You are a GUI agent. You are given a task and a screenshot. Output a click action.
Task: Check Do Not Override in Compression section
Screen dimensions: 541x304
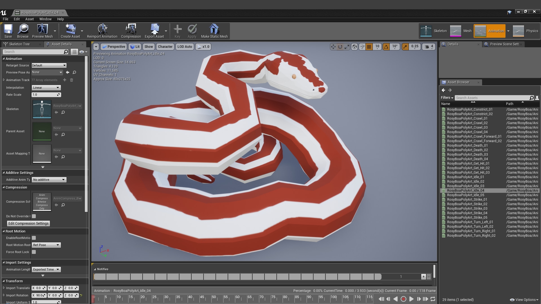click(34, 216)
